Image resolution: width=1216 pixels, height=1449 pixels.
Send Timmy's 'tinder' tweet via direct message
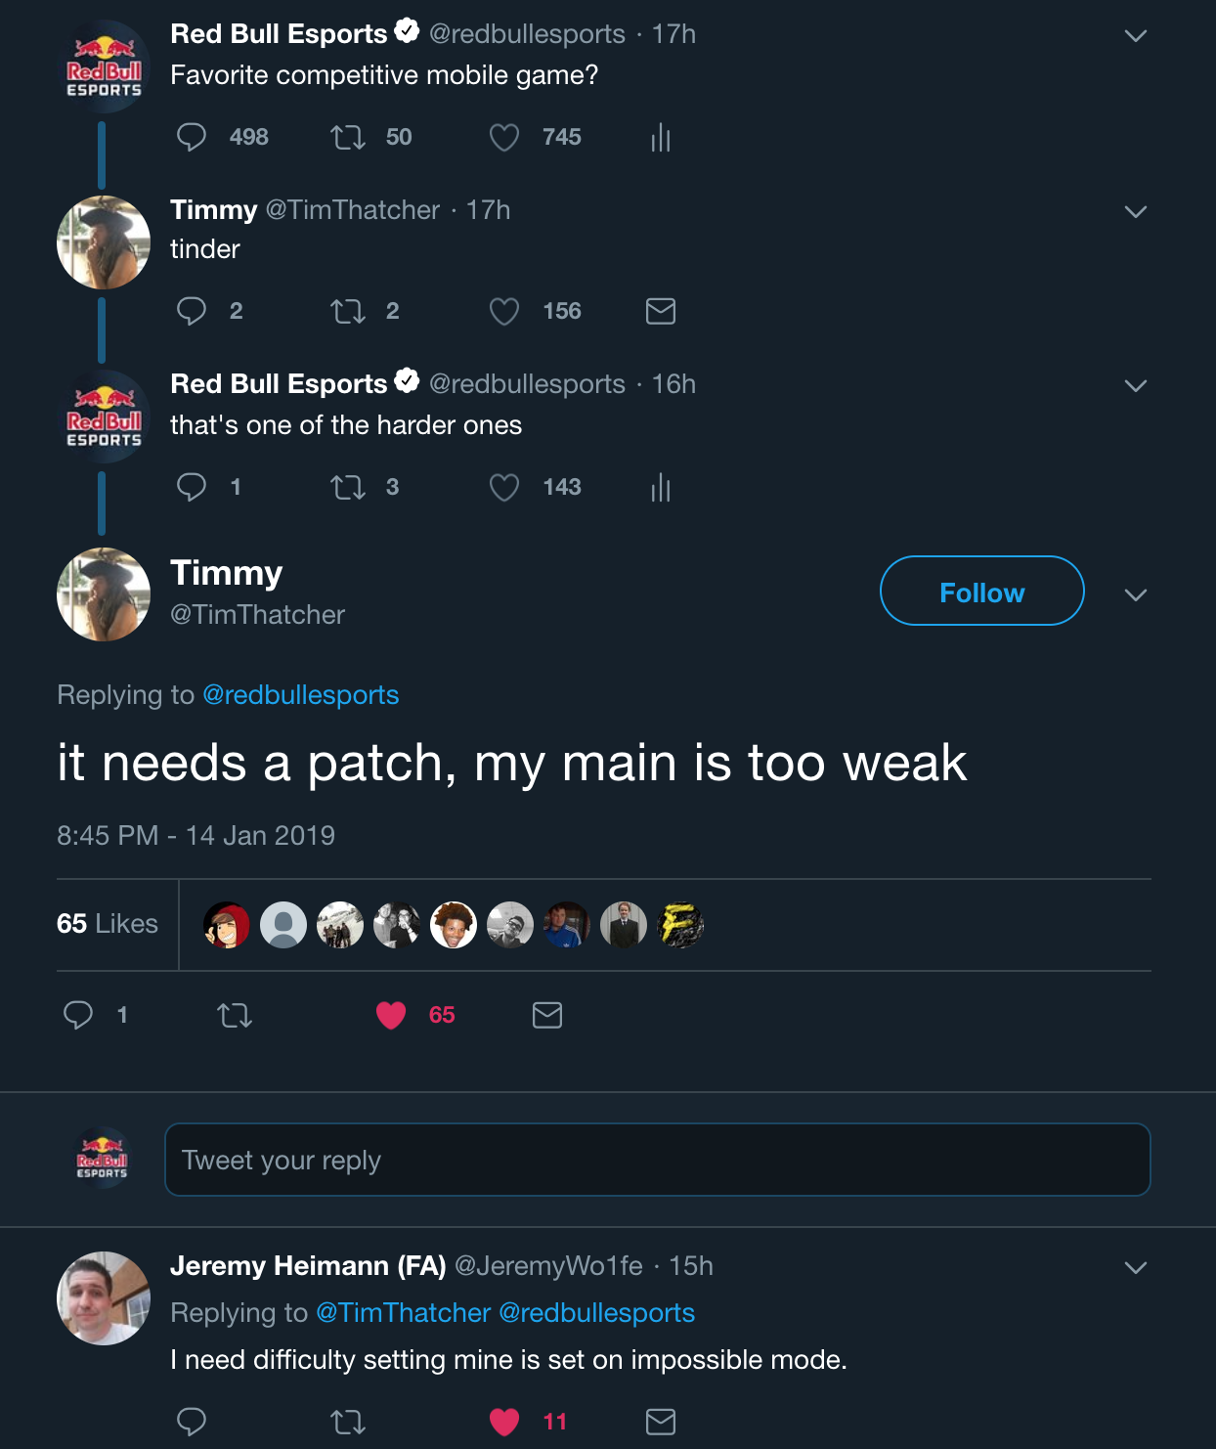[661, 312]
